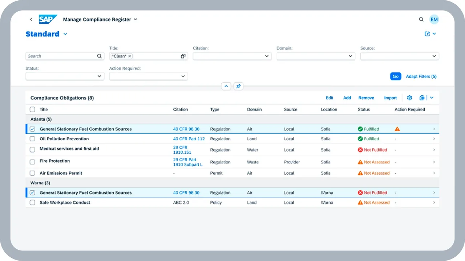
Task: Click the magnifier icon inside the Search field
Action: (99, 56)
